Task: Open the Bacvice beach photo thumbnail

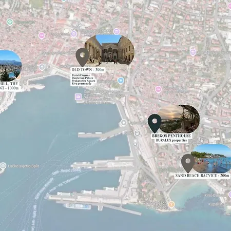Action: (211, 159)
